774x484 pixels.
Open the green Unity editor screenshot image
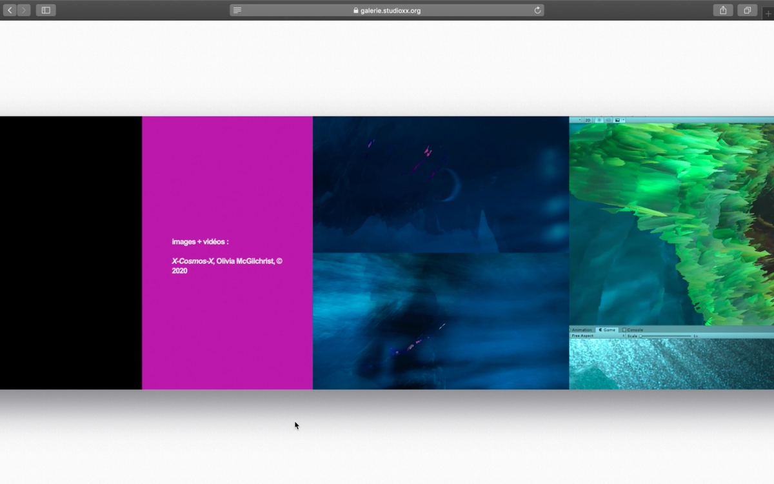[x=671, y=253]
